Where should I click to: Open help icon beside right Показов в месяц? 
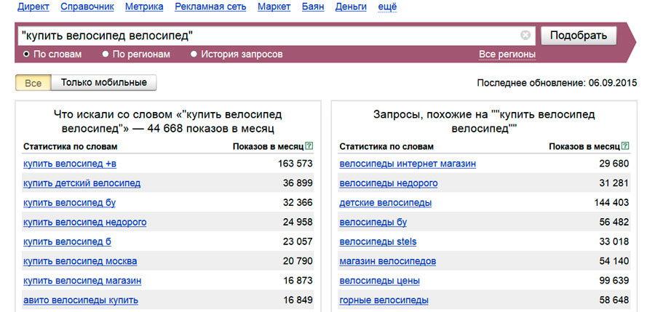pos(625,146)
